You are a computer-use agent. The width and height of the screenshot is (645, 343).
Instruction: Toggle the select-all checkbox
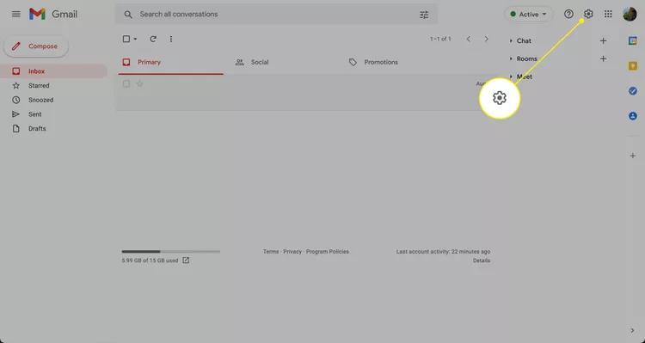[x=126, y=39]
